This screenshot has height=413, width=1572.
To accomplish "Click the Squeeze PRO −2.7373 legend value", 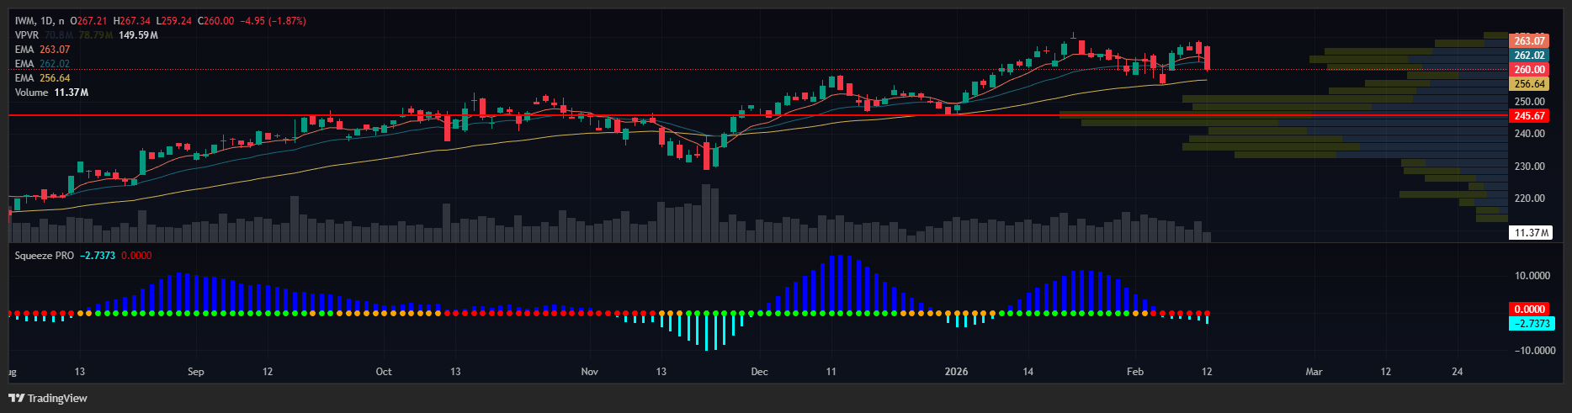I will tap(98, 256).
